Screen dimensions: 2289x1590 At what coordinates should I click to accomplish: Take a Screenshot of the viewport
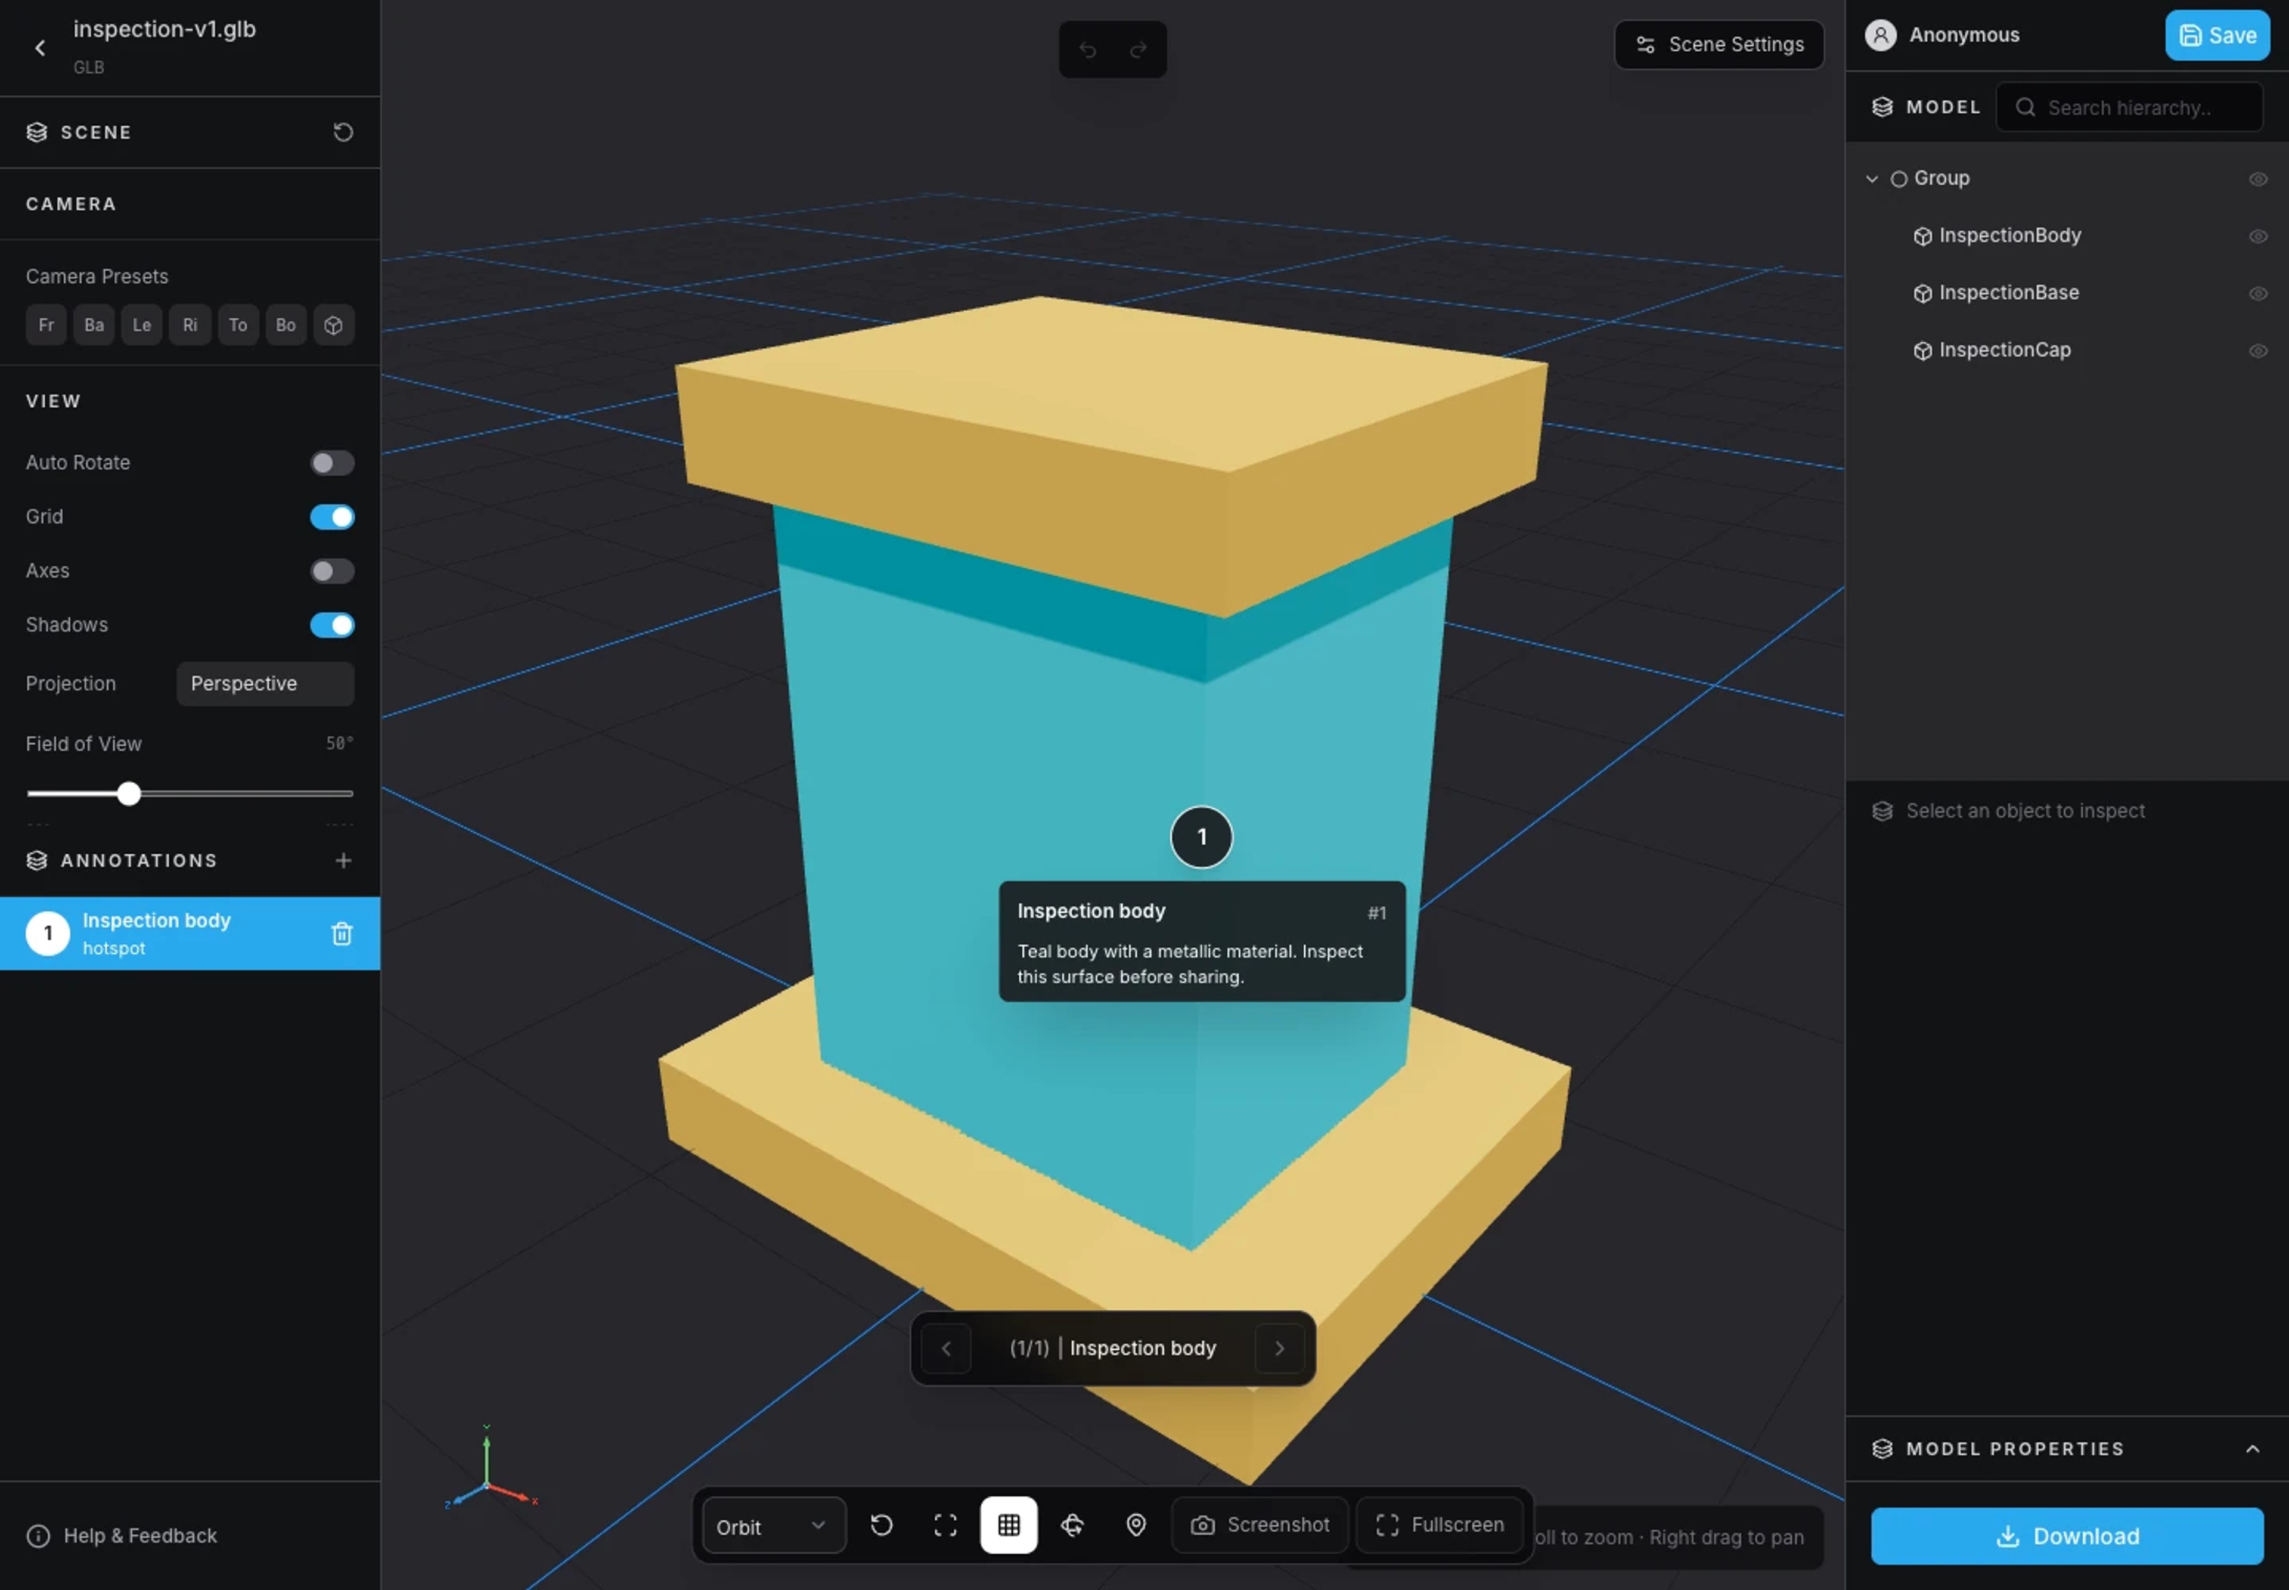(1259, 1525)
